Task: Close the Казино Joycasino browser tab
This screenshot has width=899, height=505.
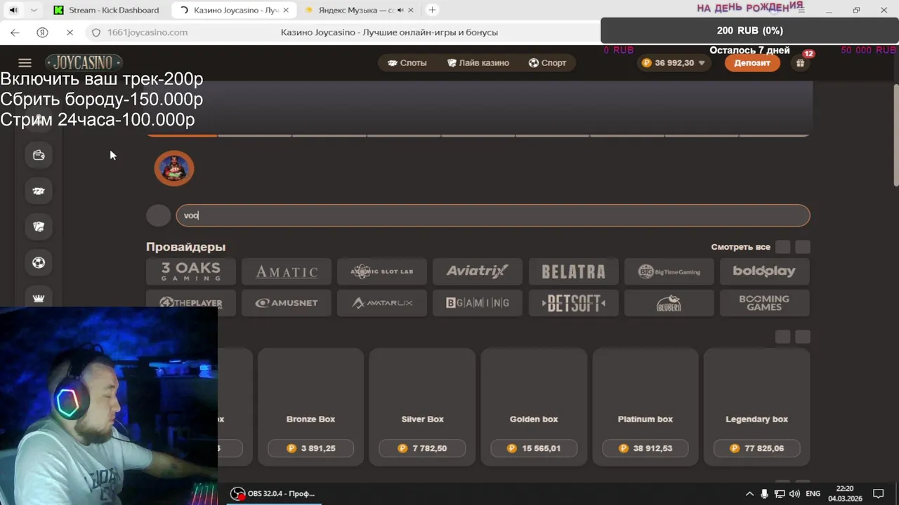Action: click(x=286, y=11)
